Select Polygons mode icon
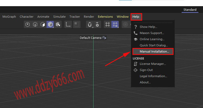Image resolution: width=203 pixels, height=108 pixels. [x=43, y=24]
